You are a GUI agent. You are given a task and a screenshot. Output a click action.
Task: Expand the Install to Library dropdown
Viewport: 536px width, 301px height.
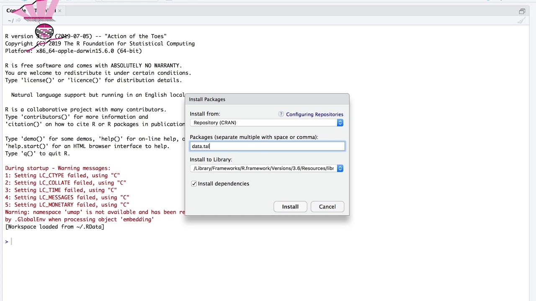tap(267, 168)
